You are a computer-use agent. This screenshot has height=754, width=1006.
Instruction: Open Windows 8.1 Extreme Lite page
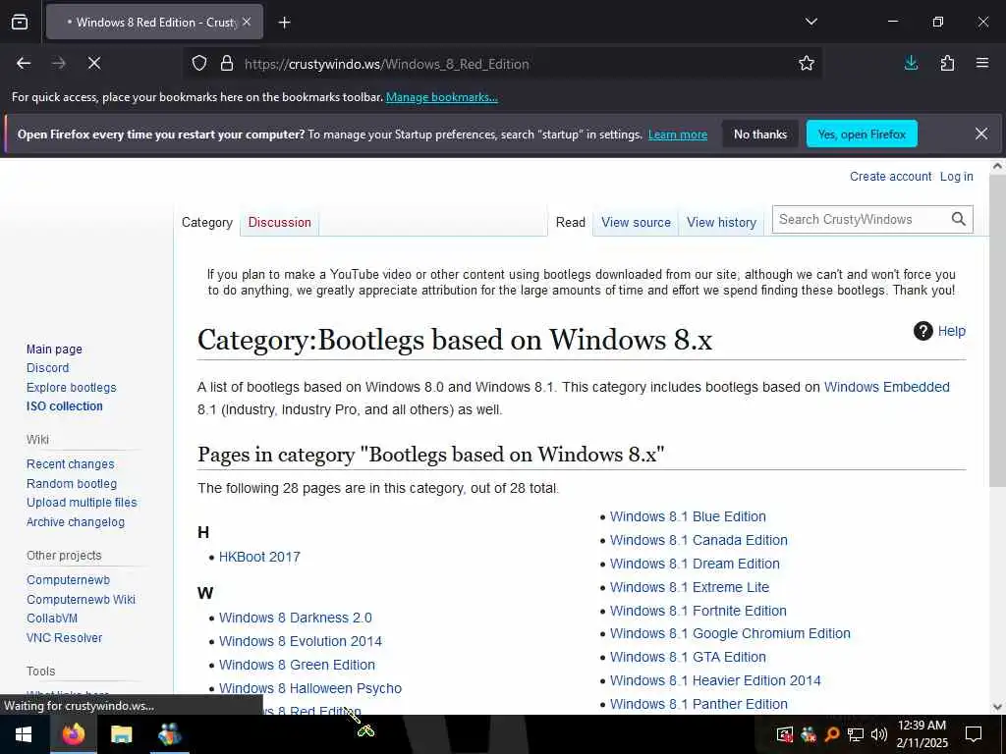(x=690, y=587)
